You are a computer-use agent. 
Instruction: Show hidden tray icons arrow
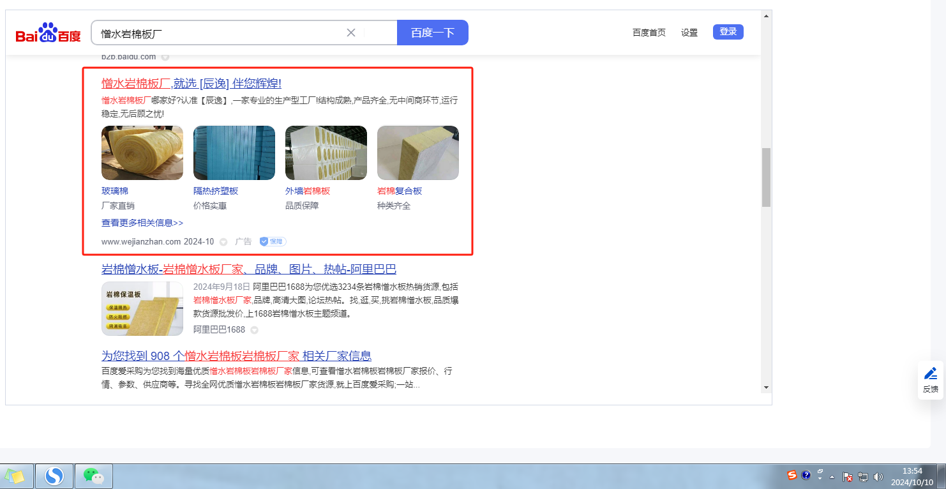click(832, 477)
